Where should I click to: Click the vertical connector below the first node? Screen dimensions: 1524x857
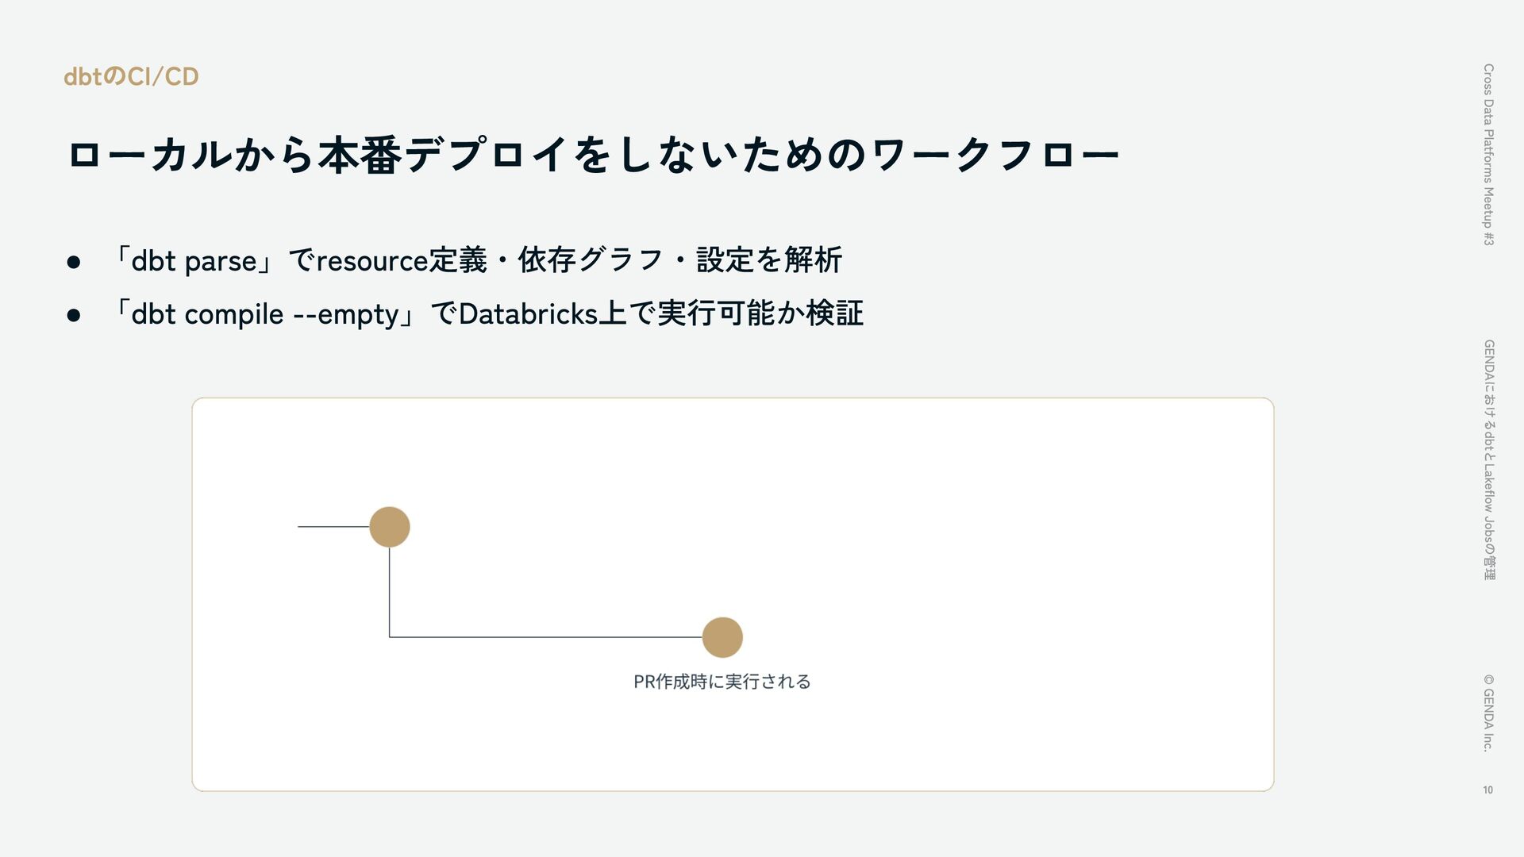[390, 591]
